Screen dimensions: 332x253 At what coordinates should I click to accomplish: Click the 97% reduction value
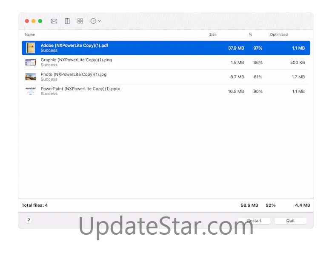pyautogui.click(x=258, y=48)
